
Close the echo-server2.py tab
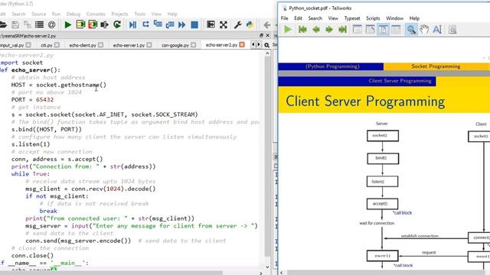pyautogui.click(x=242, y=44)
